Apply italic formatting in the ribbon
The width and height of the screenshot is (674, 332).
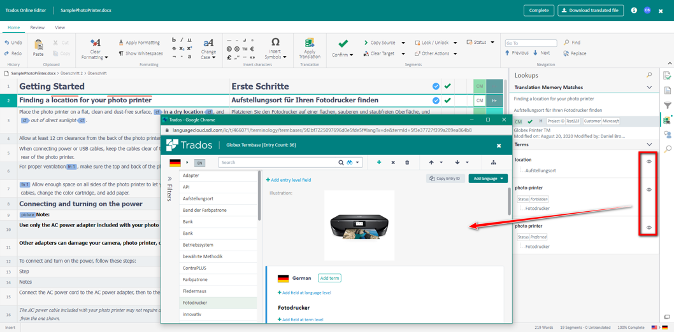pos(182,39)
